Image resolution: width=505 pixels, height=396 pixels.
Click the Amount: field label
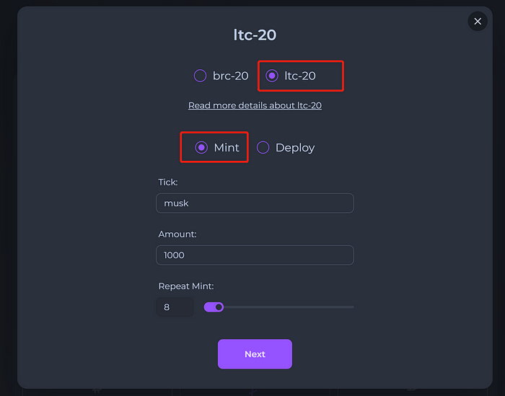pos(177,234)
